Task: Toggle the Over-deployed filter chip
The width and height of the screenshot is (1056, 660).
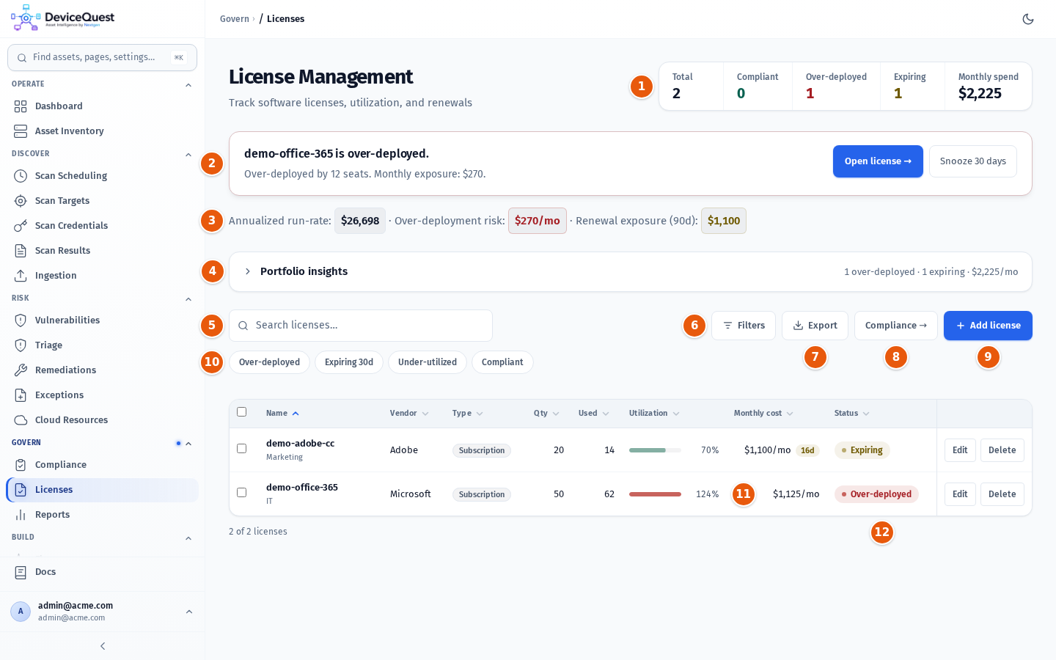Action: click(269, 362)
